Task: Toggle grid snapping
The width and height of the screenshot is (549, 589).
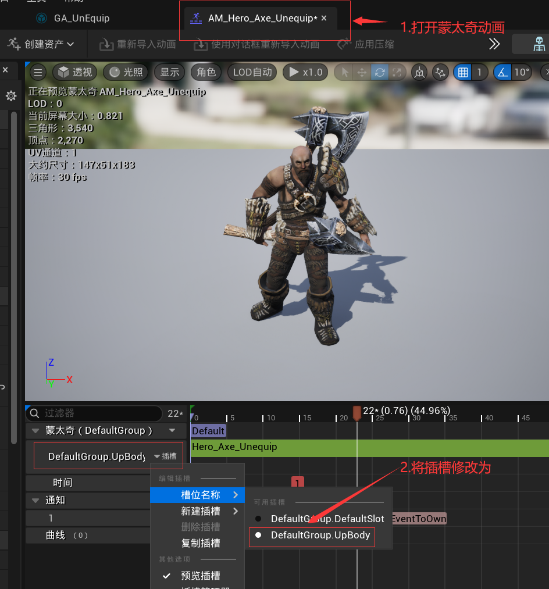Action: (463, 72)
